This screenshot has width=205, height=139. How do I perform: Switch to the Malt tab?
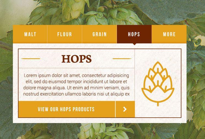30,34
